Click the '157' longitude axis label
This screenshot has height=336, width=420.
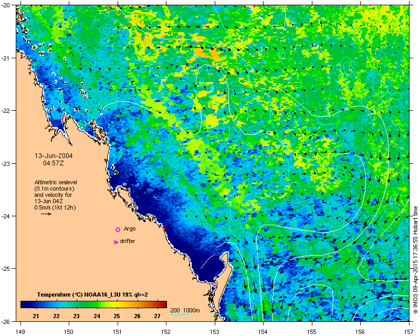pyautogui.click(x=409, y=332)
